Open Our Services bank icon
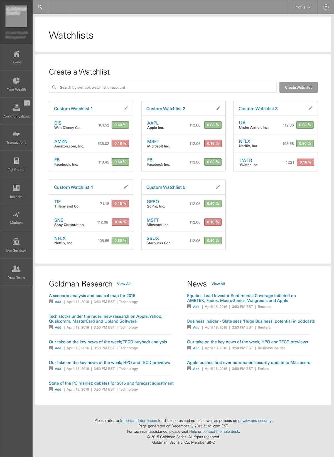334x457 pixels. 16,241
